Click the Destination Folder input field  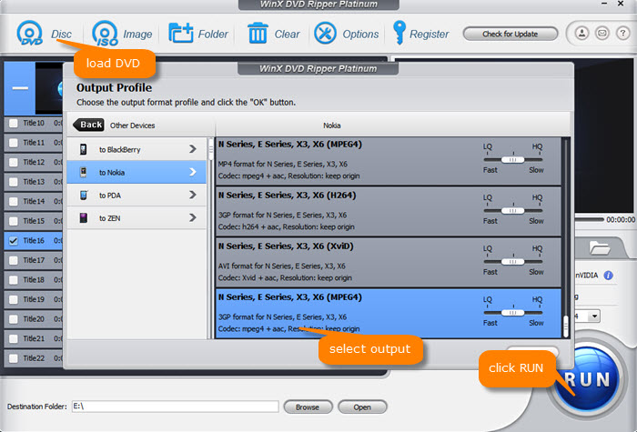(x=175, y=406)
